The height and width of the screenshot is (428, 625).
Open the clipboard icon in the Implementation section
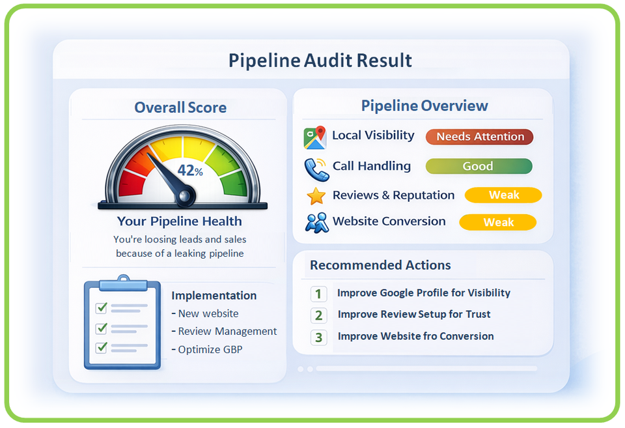(121, 324)
